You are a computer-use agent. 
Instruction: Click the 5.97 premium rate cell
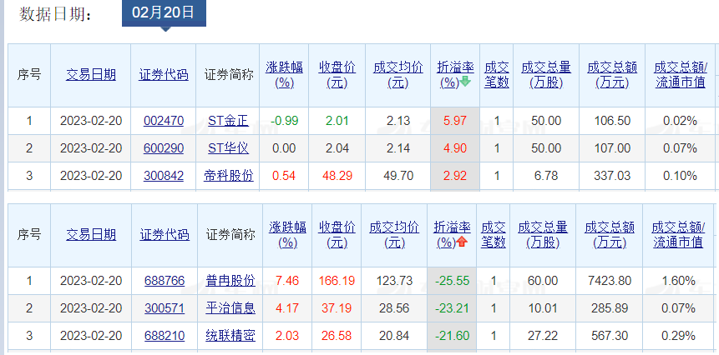[454, 121]
